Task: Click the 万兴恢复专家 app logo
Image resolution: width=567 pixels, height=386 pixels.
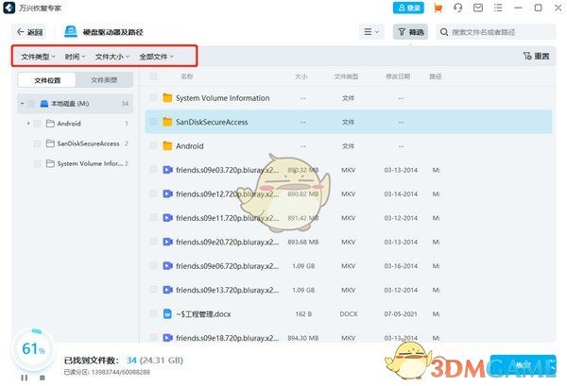Action: coord(9,8)
